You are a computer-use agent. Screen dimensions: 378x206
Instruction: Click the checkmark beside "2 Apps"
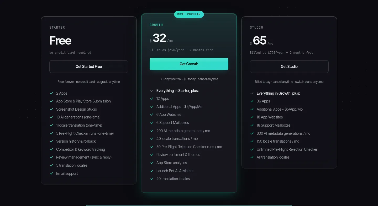coord(51,93)
